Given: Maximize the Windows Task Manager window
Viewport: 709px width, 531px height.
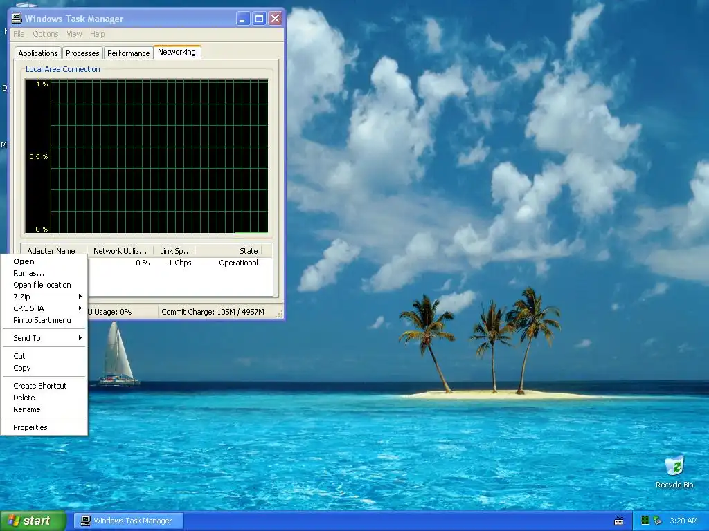Looking at the screenshot, I should coord(259,19).
